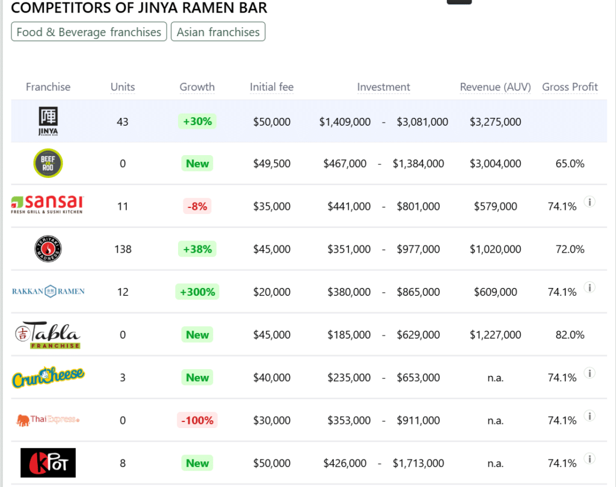Select the 43 units value

click(x=123, y=121)
